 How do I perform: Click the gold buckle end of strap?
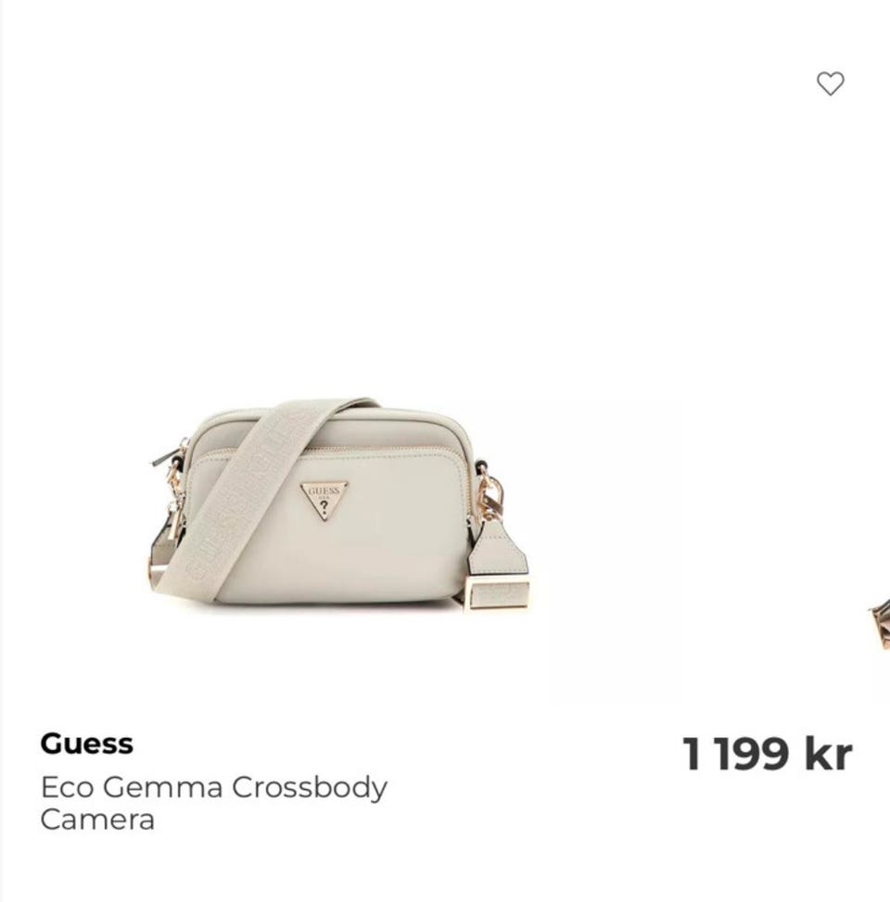pos(498,594)
